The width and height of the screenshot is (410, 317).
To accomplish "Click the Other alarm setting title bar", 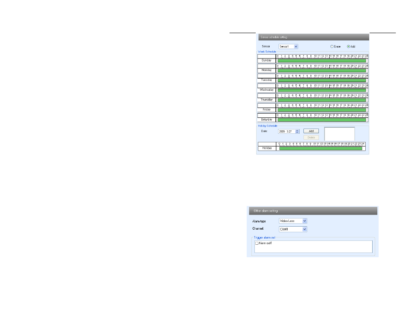I will click(x=313, y=211).
